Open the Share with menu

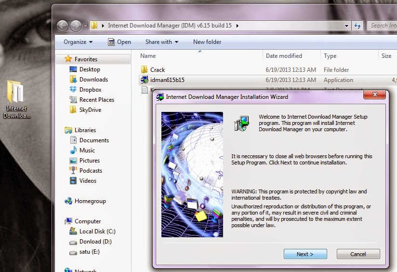pyautogui.click(x=162, y=42)
